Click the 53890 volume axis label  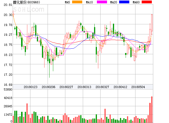[8, 89]
